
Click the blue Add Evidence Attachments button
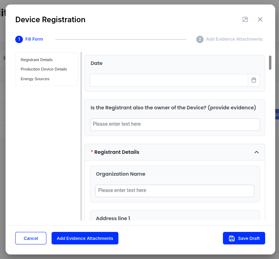(x=85, y=238)
